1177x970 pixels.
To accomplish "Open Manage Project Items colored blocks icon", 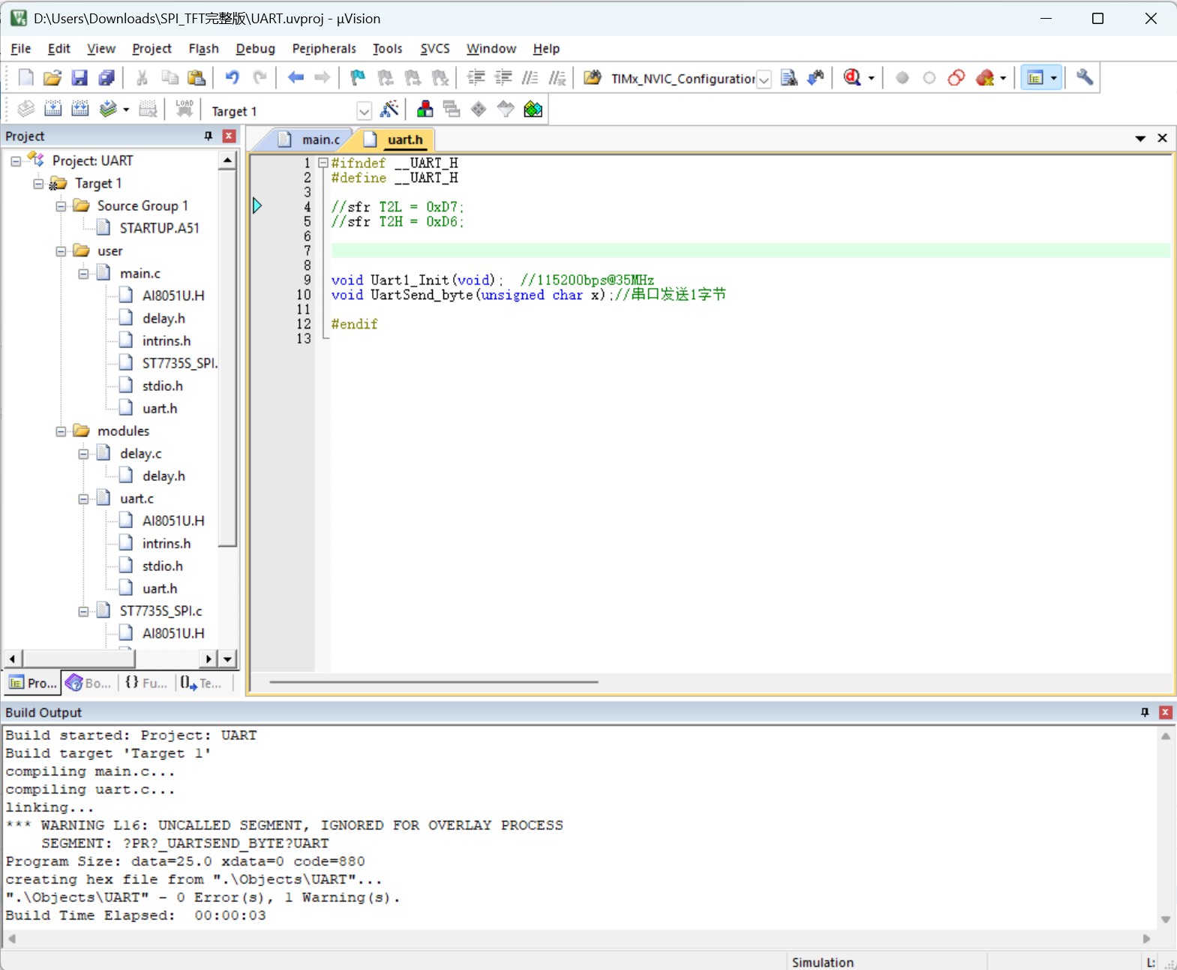I will (425, 110).
